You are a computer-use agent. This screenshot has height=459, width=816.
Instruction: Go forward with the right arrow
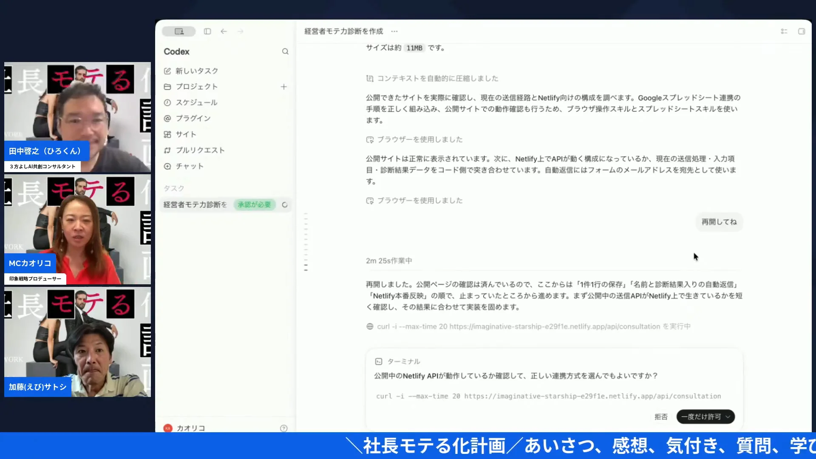click(x=241, y=31)
